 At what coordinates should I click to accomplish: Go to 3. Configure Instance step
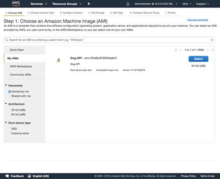point(71,13)
